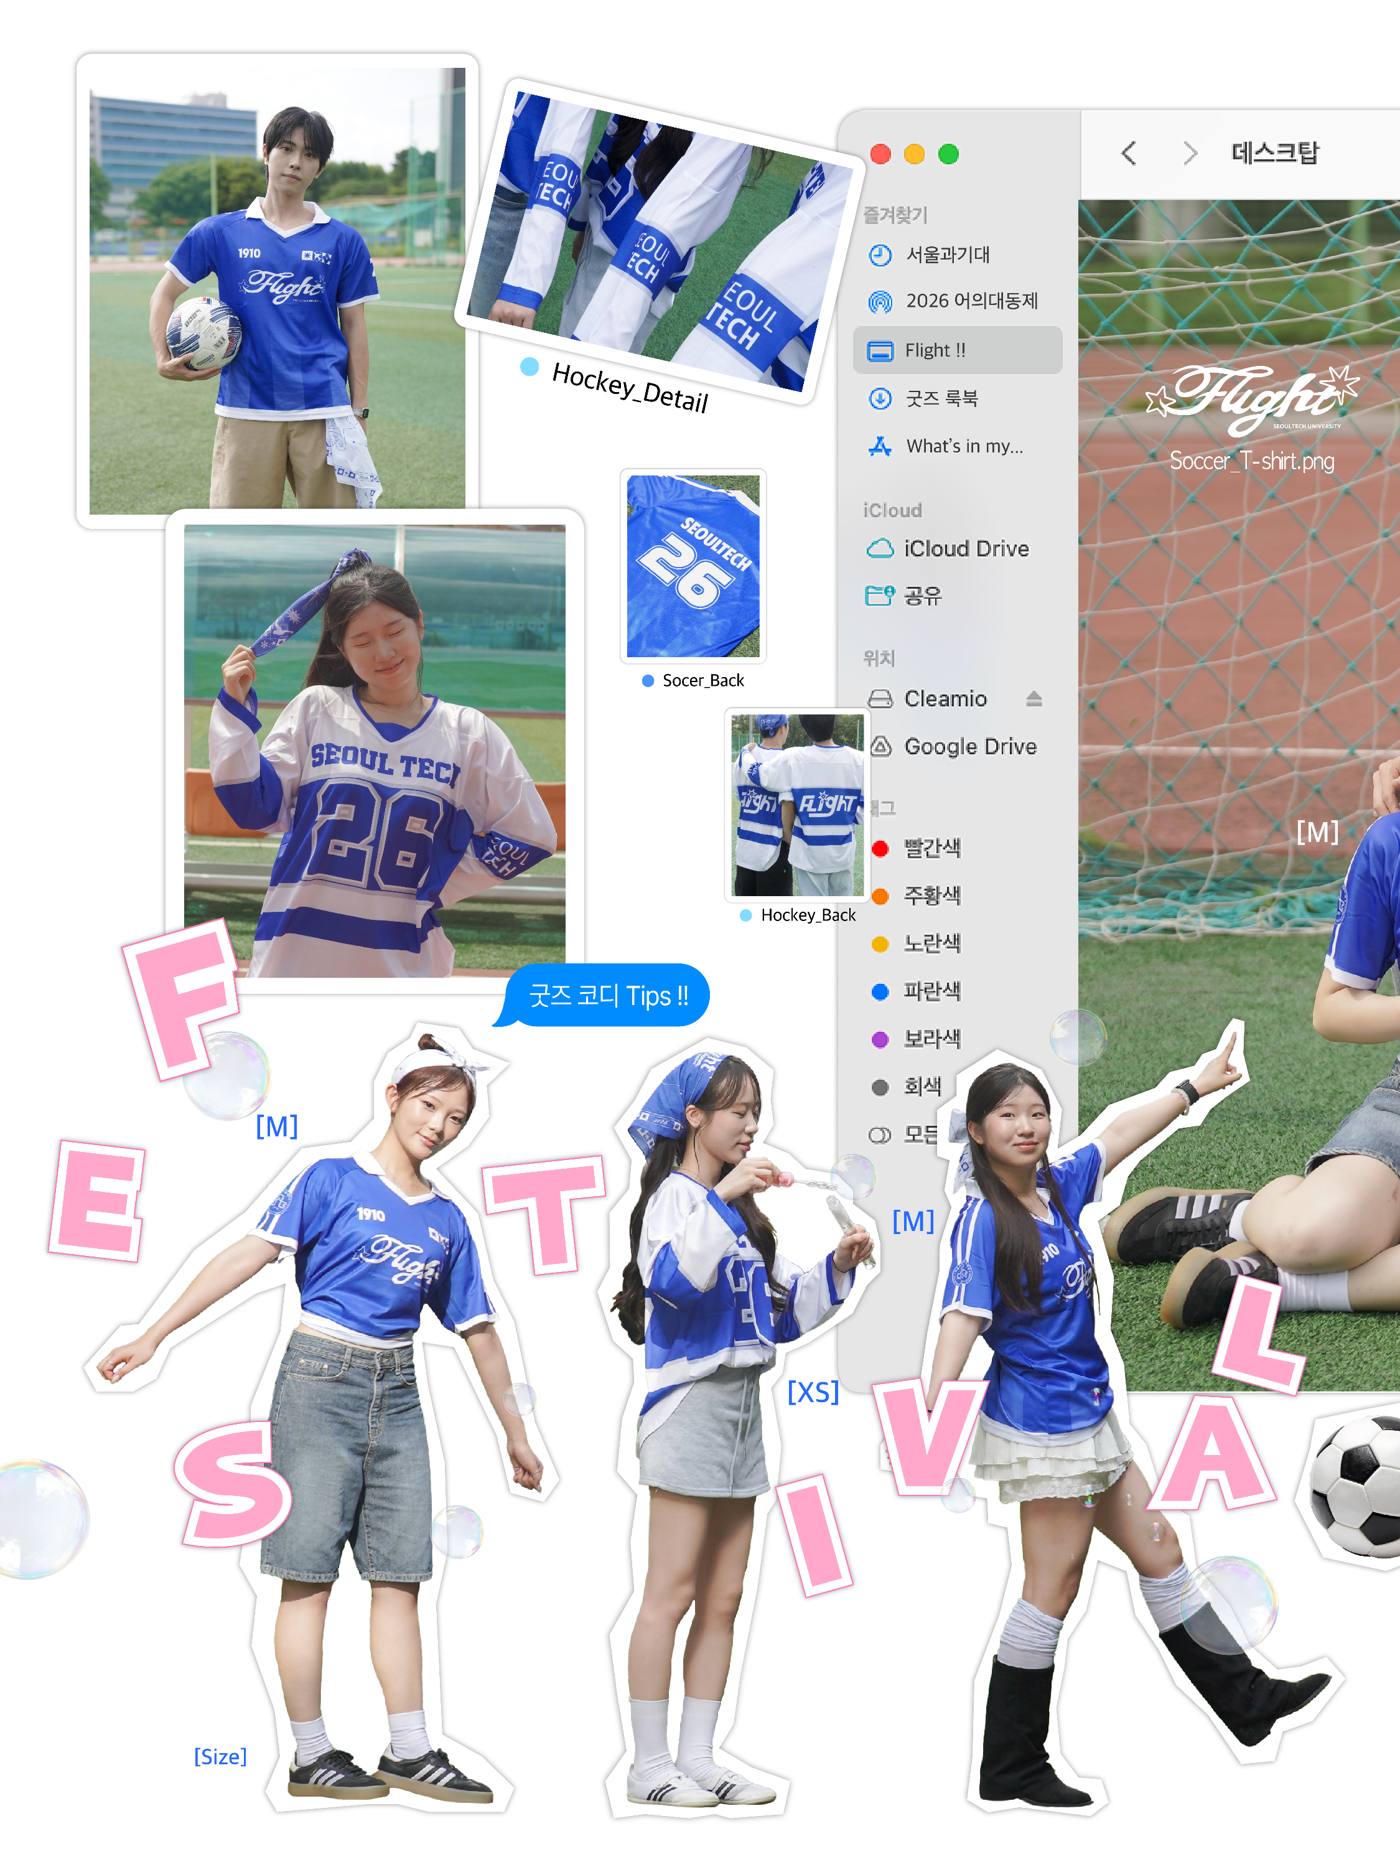Open the shared folder icon beside 공유
The image size is (1400, 1867).
coord(879,596)
